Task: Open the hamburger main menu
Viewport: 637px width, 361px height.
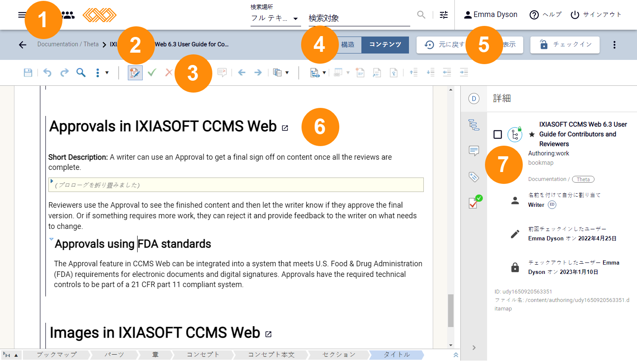Action: [x=22, y=15]
